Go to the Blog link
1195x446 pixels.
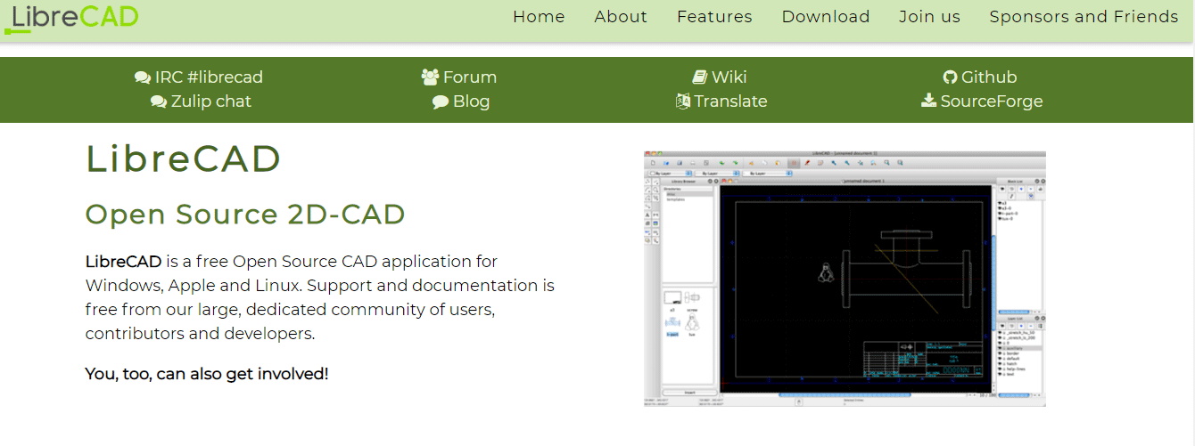coord(461,101)
